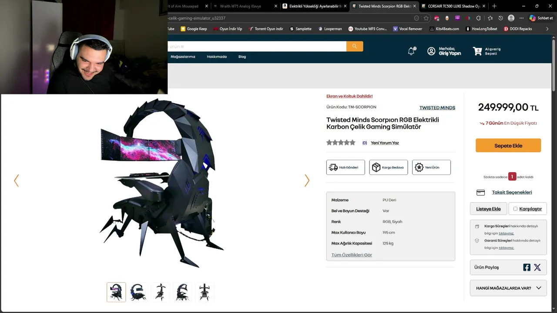
Task: Select the fourth product thumbnail
Action: [x=182, y=292]
